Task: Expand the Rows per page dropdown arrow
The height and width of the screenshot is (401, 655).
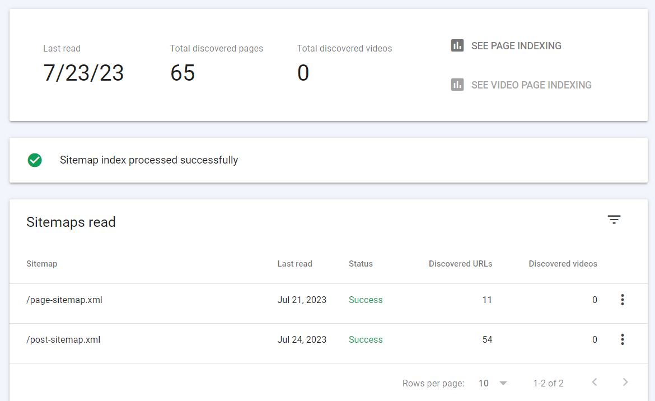Action: (503, 384)
